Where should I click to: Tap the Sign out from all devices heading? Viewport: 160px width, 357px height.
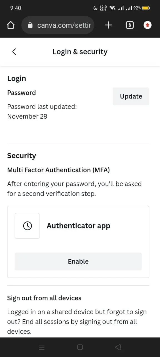click(x=44, y=298)
